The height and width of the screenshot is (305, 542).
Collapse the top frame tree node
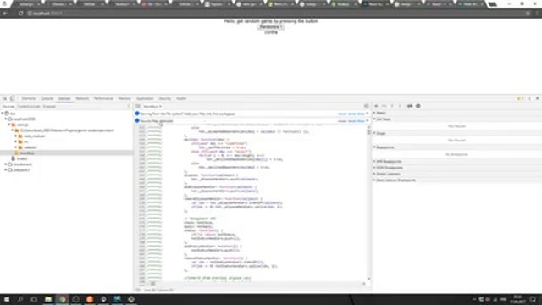(x=3, y=114)
